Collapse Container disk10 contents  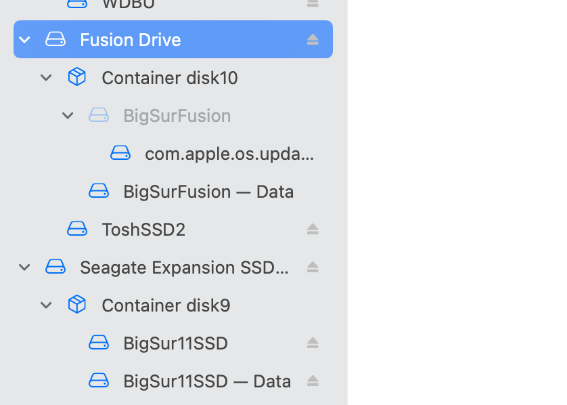tap(46, 77)
